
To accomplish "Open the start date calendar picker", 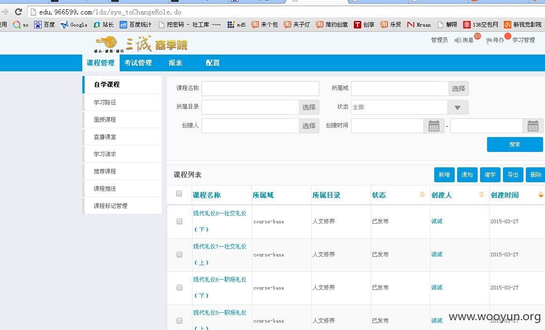I will click(434, 126).
